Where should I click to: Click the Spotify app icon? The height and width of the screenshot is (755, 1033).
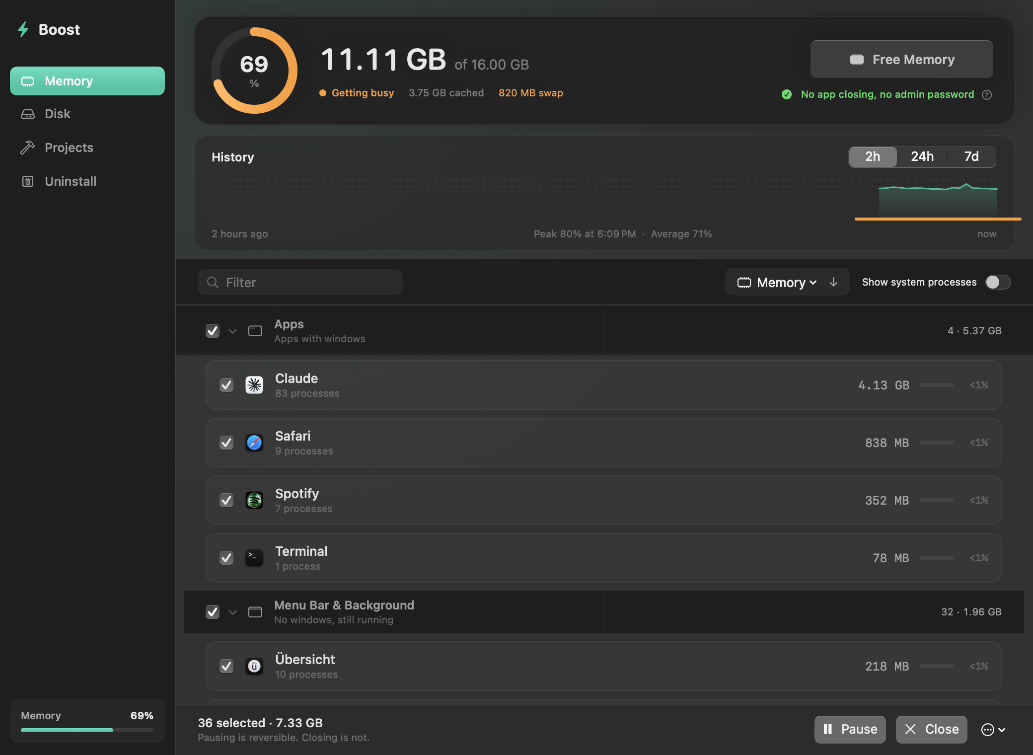pos(254,500)
